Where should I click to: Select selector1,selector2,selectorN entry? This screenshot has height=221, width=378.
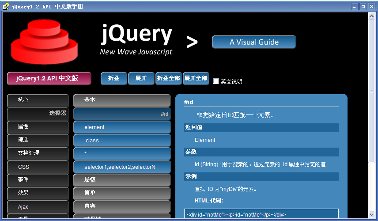pos(122,167)
